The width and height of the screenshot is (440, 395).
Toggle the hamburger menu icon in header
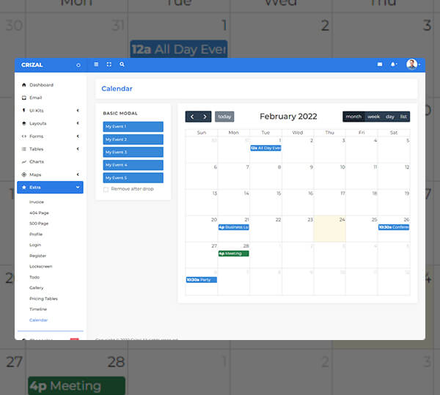pos(96,64)
